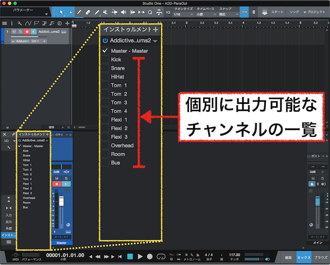Toggle the Loop button in transport
Screen dimensions: 330x265
pyautogui.click(x=161, y=257)
